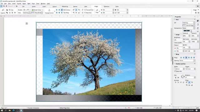This screenshot has width=200, height=112.
Task: Open the Image dropdown at ribbon right
Action: click(196, 10)
